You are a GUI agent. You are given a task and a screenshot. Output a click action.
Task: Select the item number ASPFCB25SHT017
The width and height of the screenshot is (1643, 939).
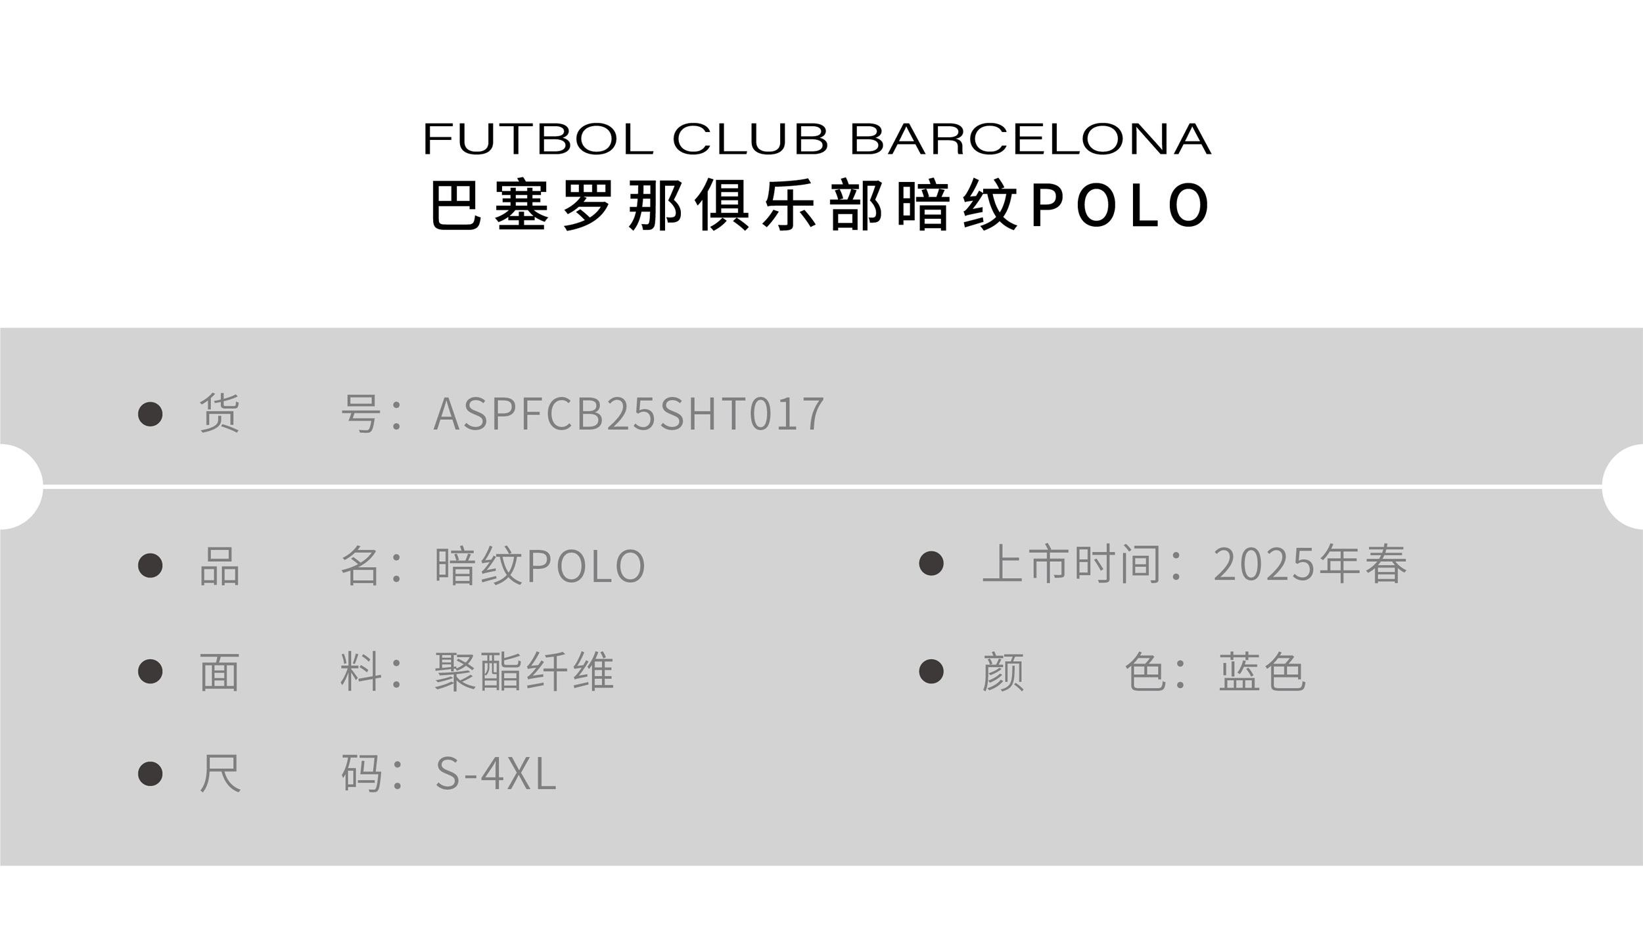pos(629,414)
